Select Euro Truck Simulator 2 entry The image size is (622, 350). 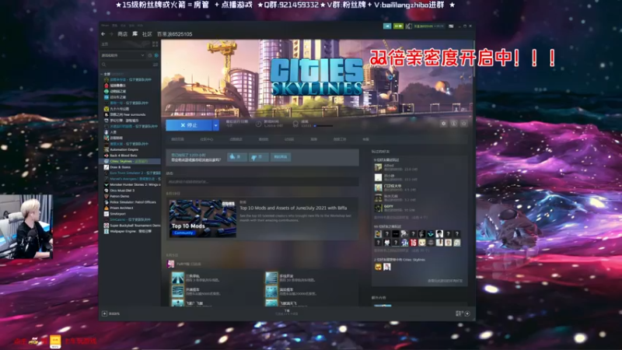[x=131, y=173]
